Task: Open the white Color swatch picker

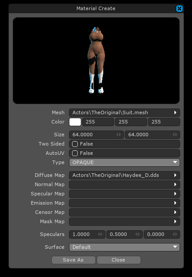Action: pyautogui.click(x=75, y=122)
